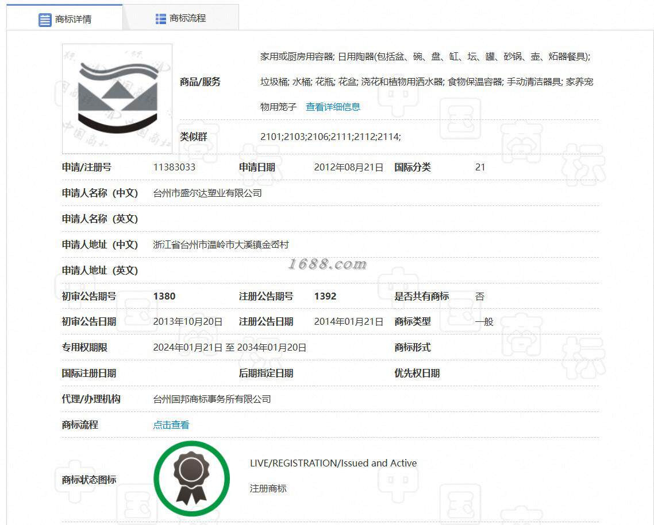The height and width of the screenshot is (525, 654).
Task: Click the 商品/服务 label
Action: coord(200,82)
